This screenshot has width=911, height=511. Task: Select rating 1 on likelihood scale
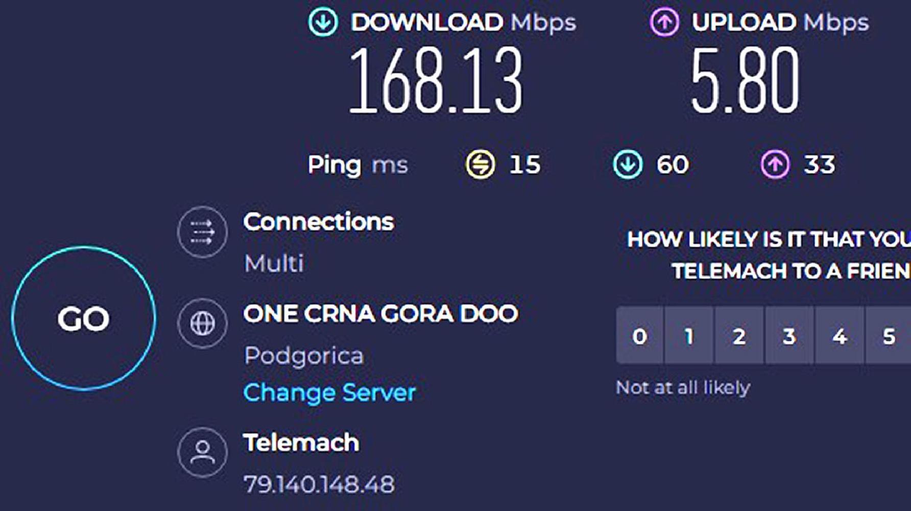(x=689, y=336)
